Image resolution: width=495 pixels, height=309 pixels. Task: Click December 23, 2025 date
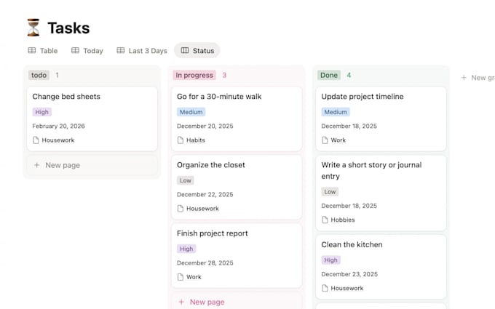pos(349,274)
